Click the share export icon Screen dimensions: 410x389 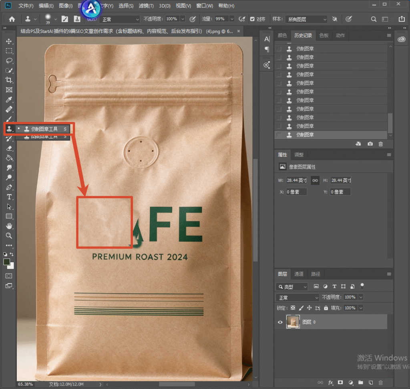pos(402,19)
